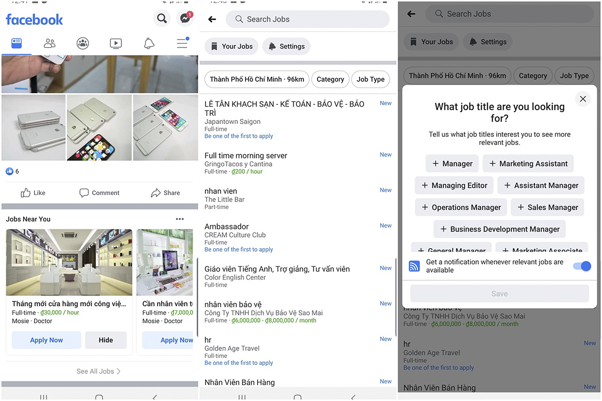Add Sales Manager to job titles
Viewport: 602px width, 401px height.
[x=547, y=207]
